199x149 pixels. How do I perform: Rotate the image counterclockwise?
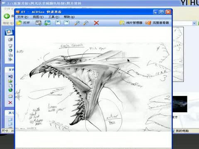(58, 23)
